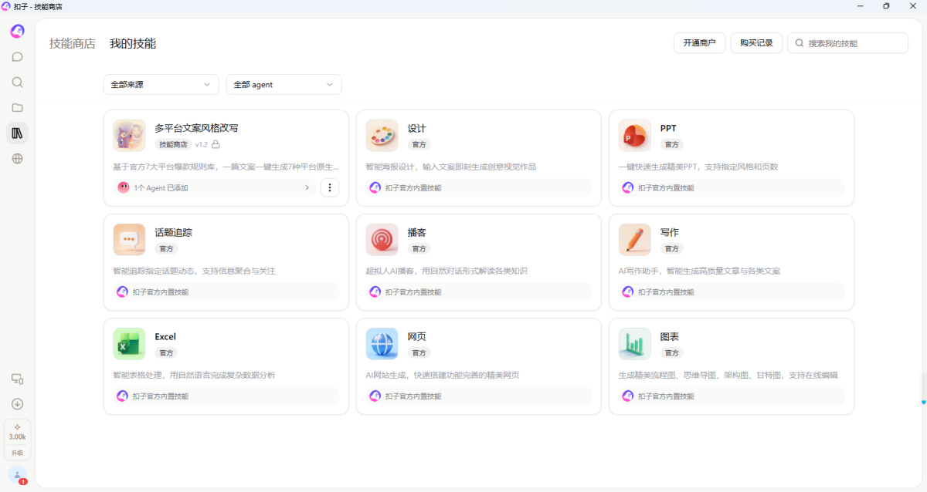Click the 网页 card title
The width and height of the screenshot is (927, 492).
tap(417, 337)
